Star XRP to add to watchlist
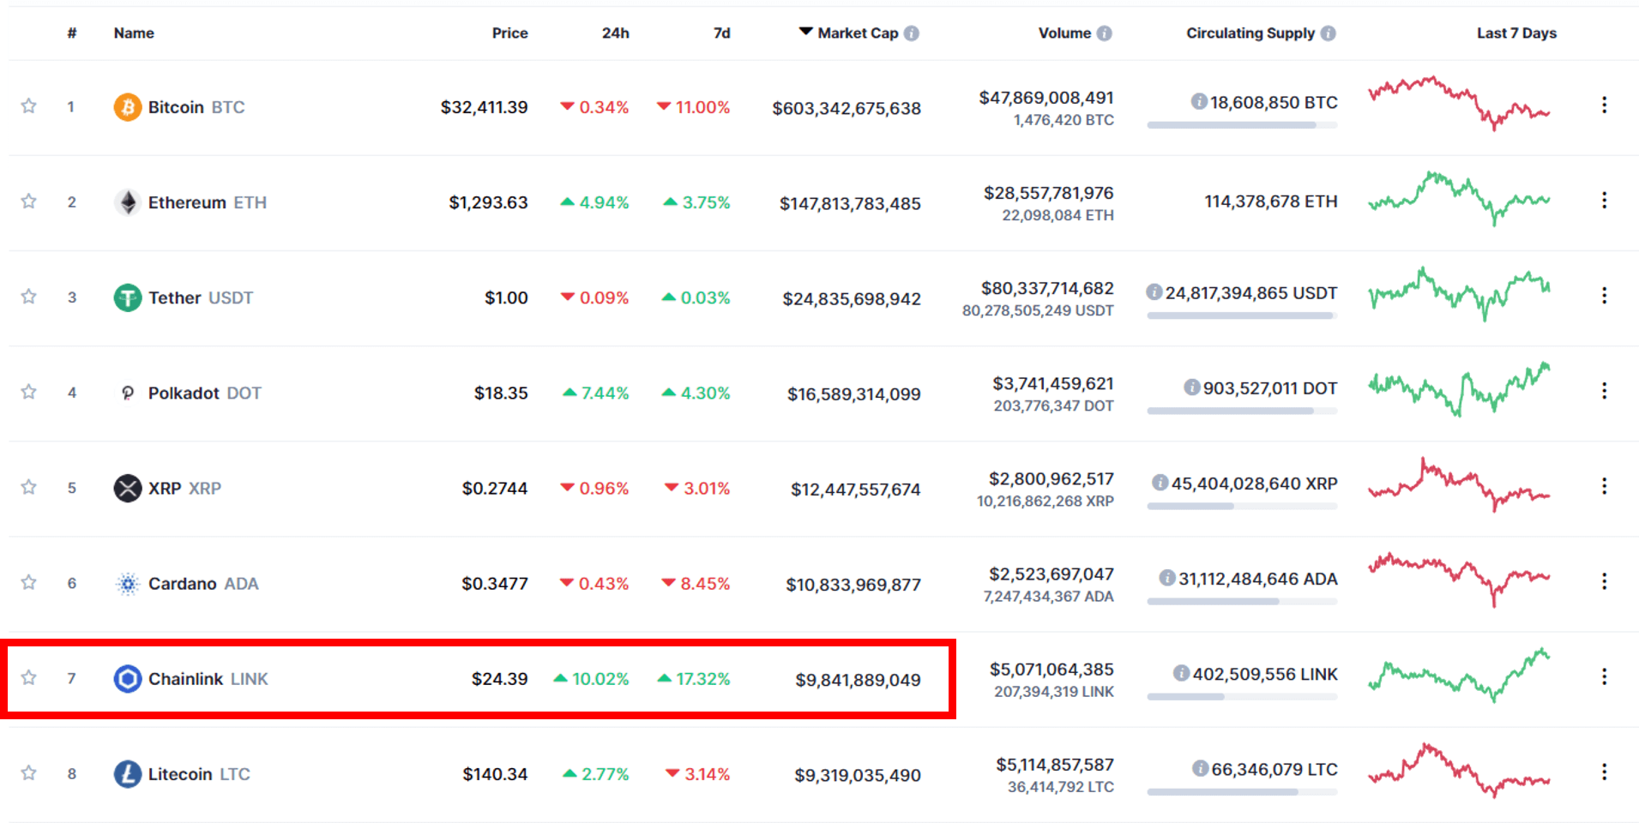 coord(28,487)
